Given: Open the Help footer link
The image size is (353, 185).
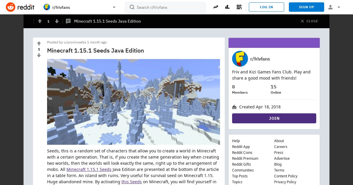Looking at the screenshot, I should coord(236,141).
